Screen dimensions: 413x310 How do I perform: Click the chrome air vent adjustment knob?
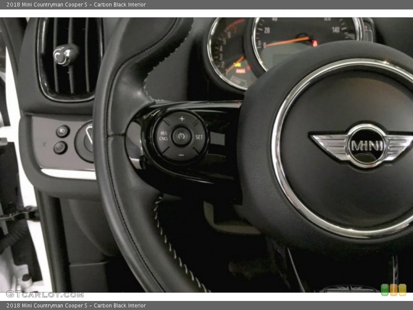(65, 55)
